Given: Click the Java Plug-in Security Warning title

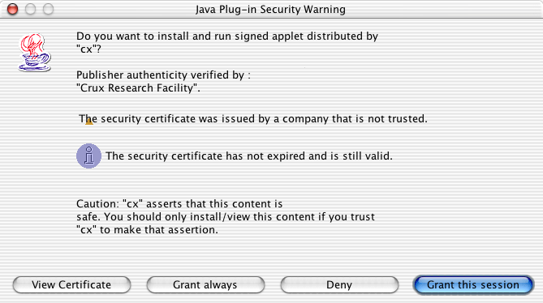Looking at the screenshot, I should point(270,10).
